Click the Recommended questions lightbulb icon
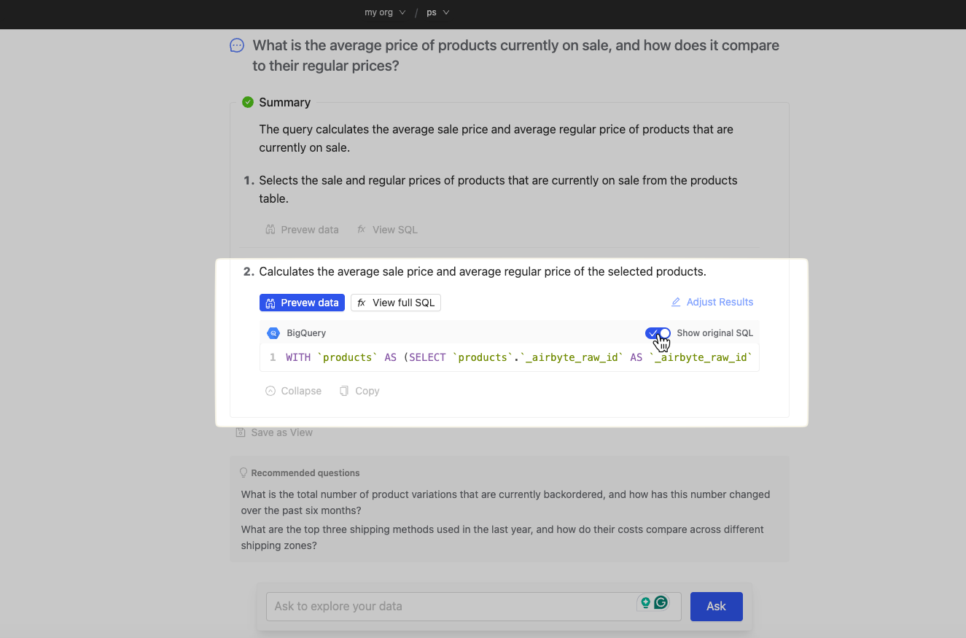 [244, 472]
